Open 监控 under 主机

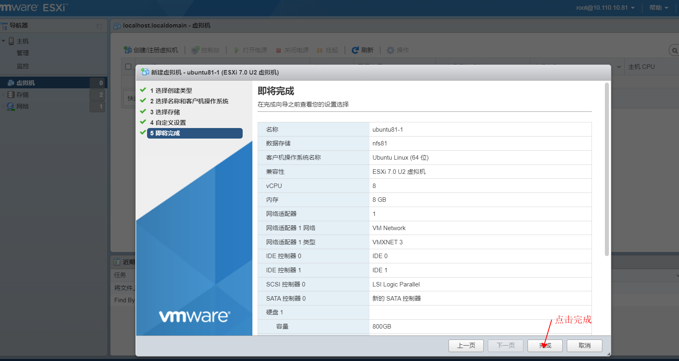pos(23,66)
